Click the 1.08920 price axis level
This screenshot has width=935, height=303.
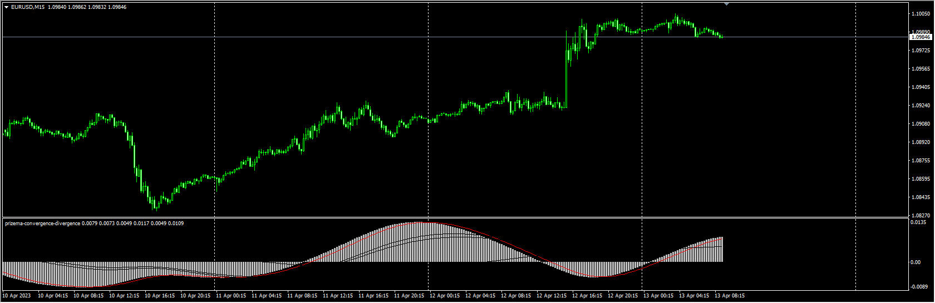[921, 142]
